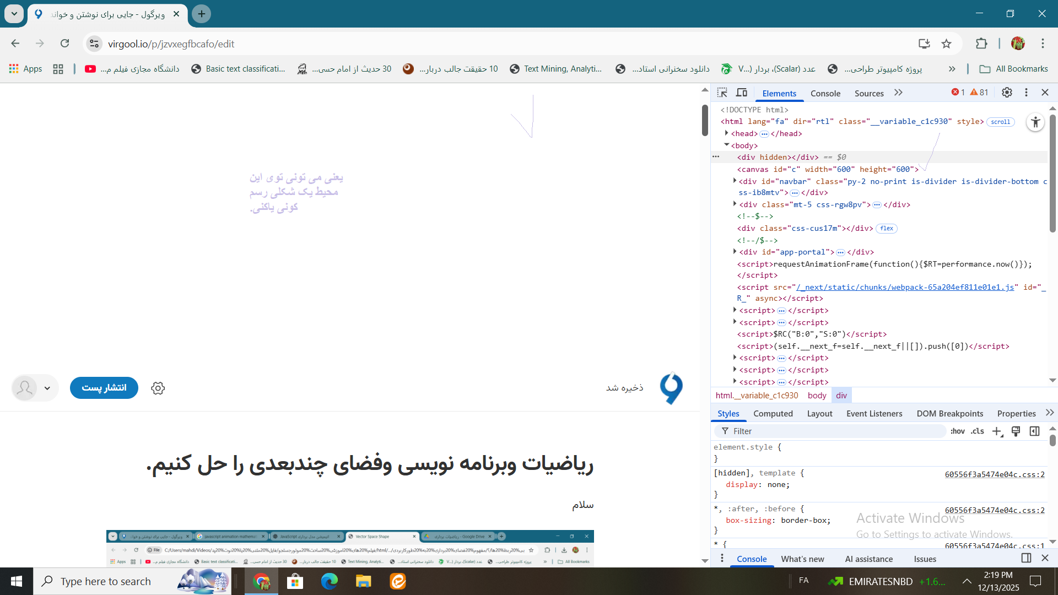Open DevTools settings gear icon

pos(1007,93)
